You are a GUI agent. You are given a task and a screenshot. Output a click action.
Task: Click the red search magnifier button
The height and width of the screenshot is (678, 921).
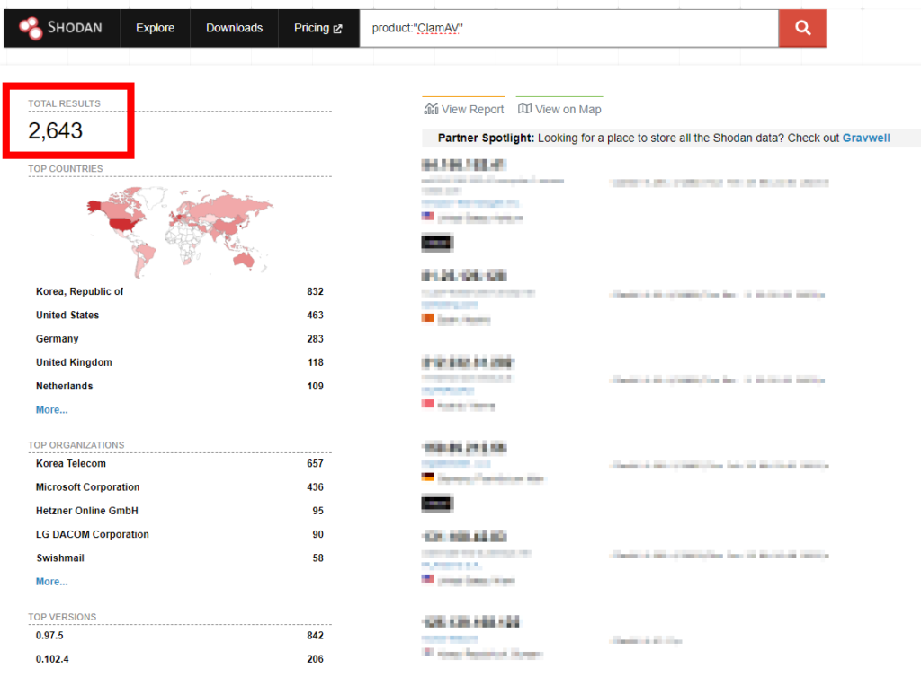(802, 29)
